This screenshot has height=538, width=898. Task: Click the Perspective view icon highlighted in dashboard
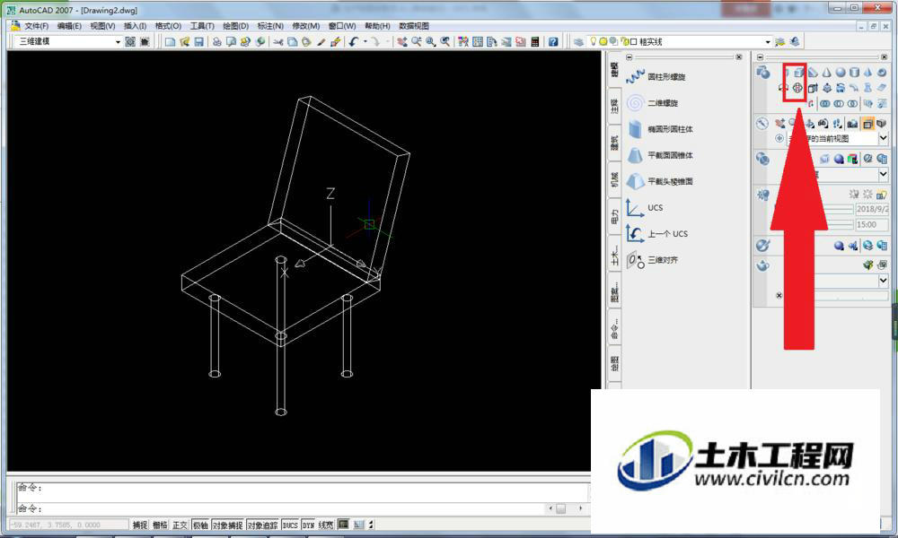point(867,124)
